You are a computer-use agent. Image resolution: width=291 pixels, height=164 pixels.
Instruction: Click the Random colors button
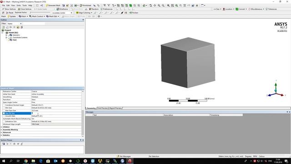click(x=94, y=9)
